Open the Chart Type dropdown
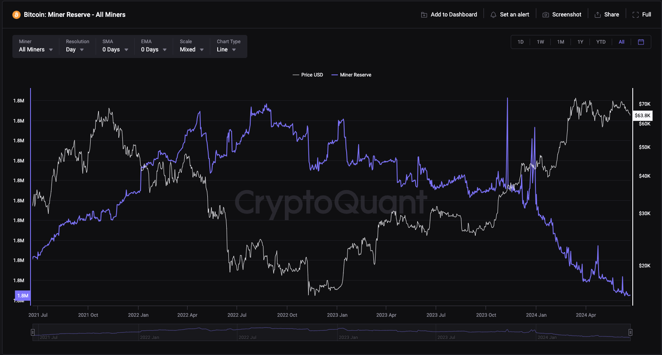The width and height of the screenshot is (662, 355). pos(227,49)
